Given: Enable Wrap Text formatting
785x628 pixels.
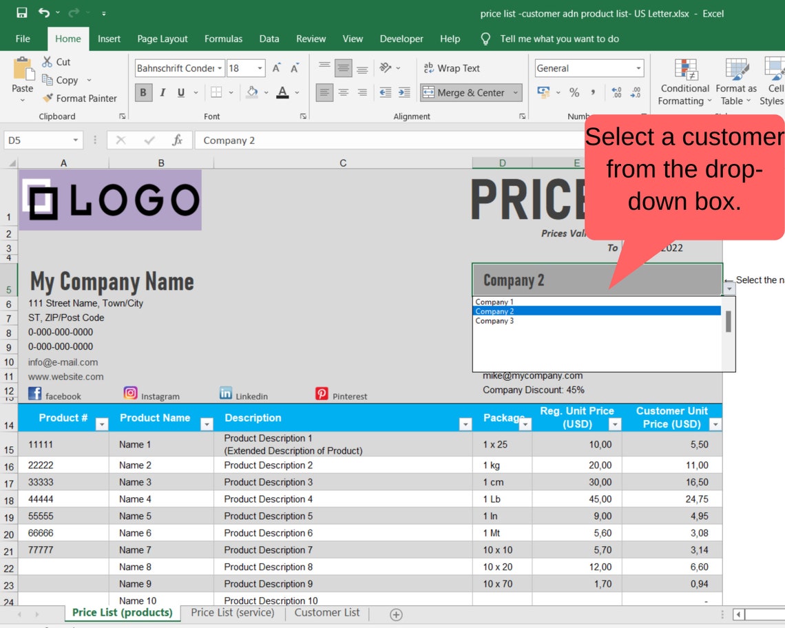Looking at the screenshot, I should (x=452, y=67).
